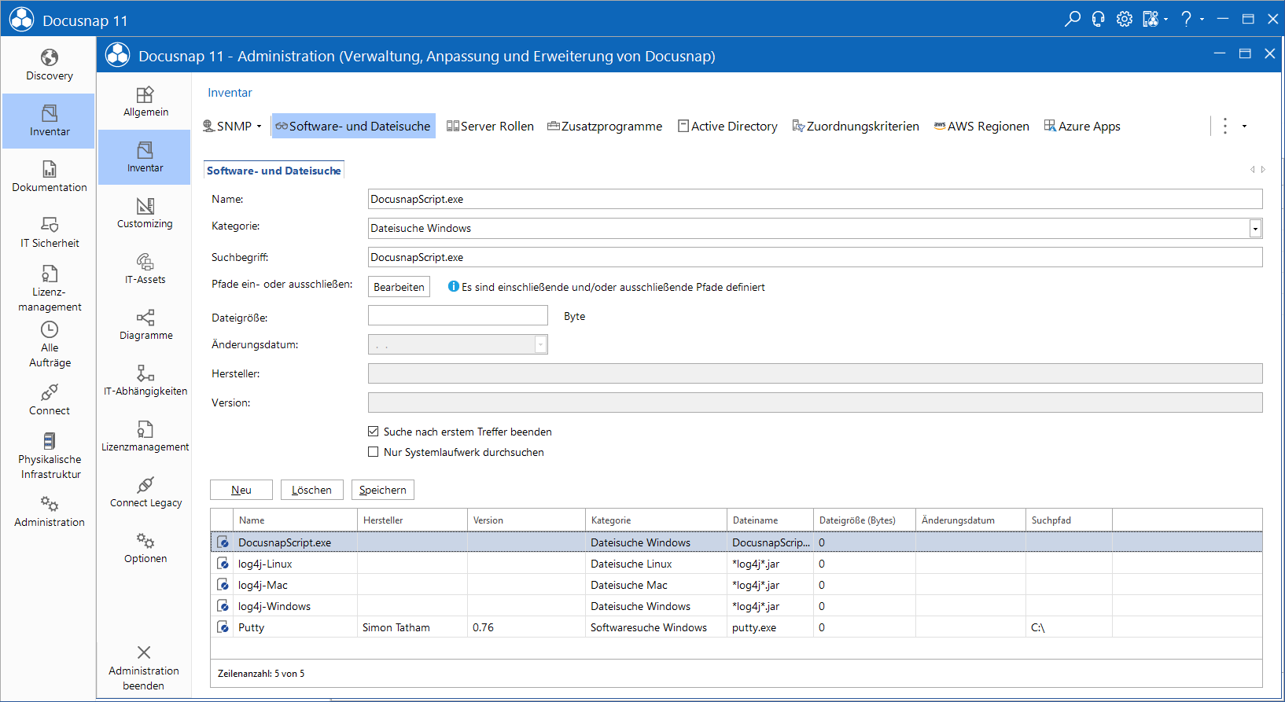Screen dimensions: 1285x702
Task: Switch to the Server Rollen tab
Action: pyautogui.click(x=490, y=127)
